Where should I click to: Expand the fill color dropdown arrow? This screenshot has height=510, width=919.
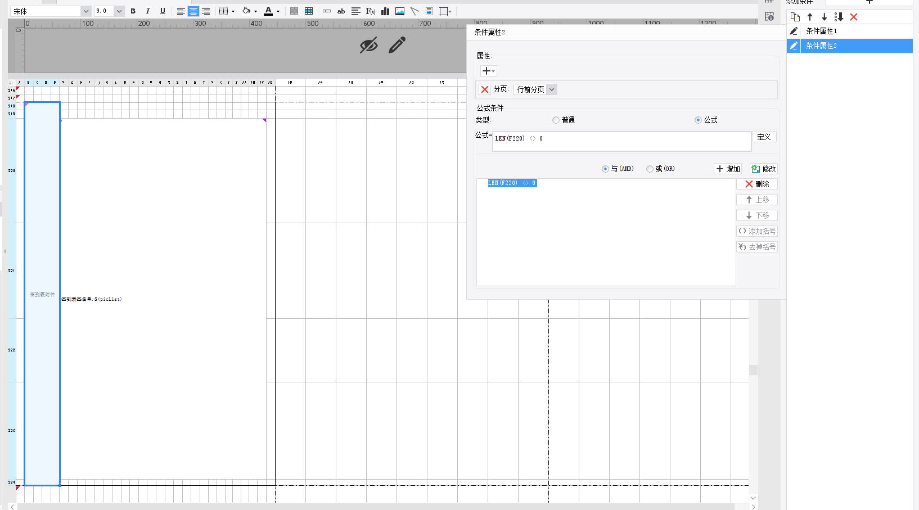point(255,12)
